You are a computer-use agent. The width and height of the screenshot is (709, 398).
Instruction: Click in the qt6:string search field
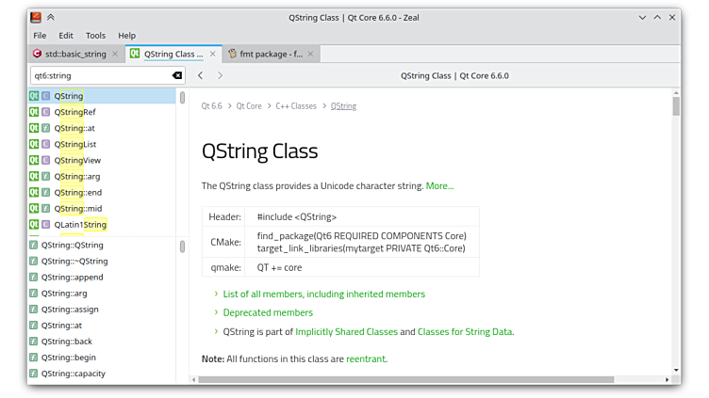pyautogui.click(x=99, y=75)
